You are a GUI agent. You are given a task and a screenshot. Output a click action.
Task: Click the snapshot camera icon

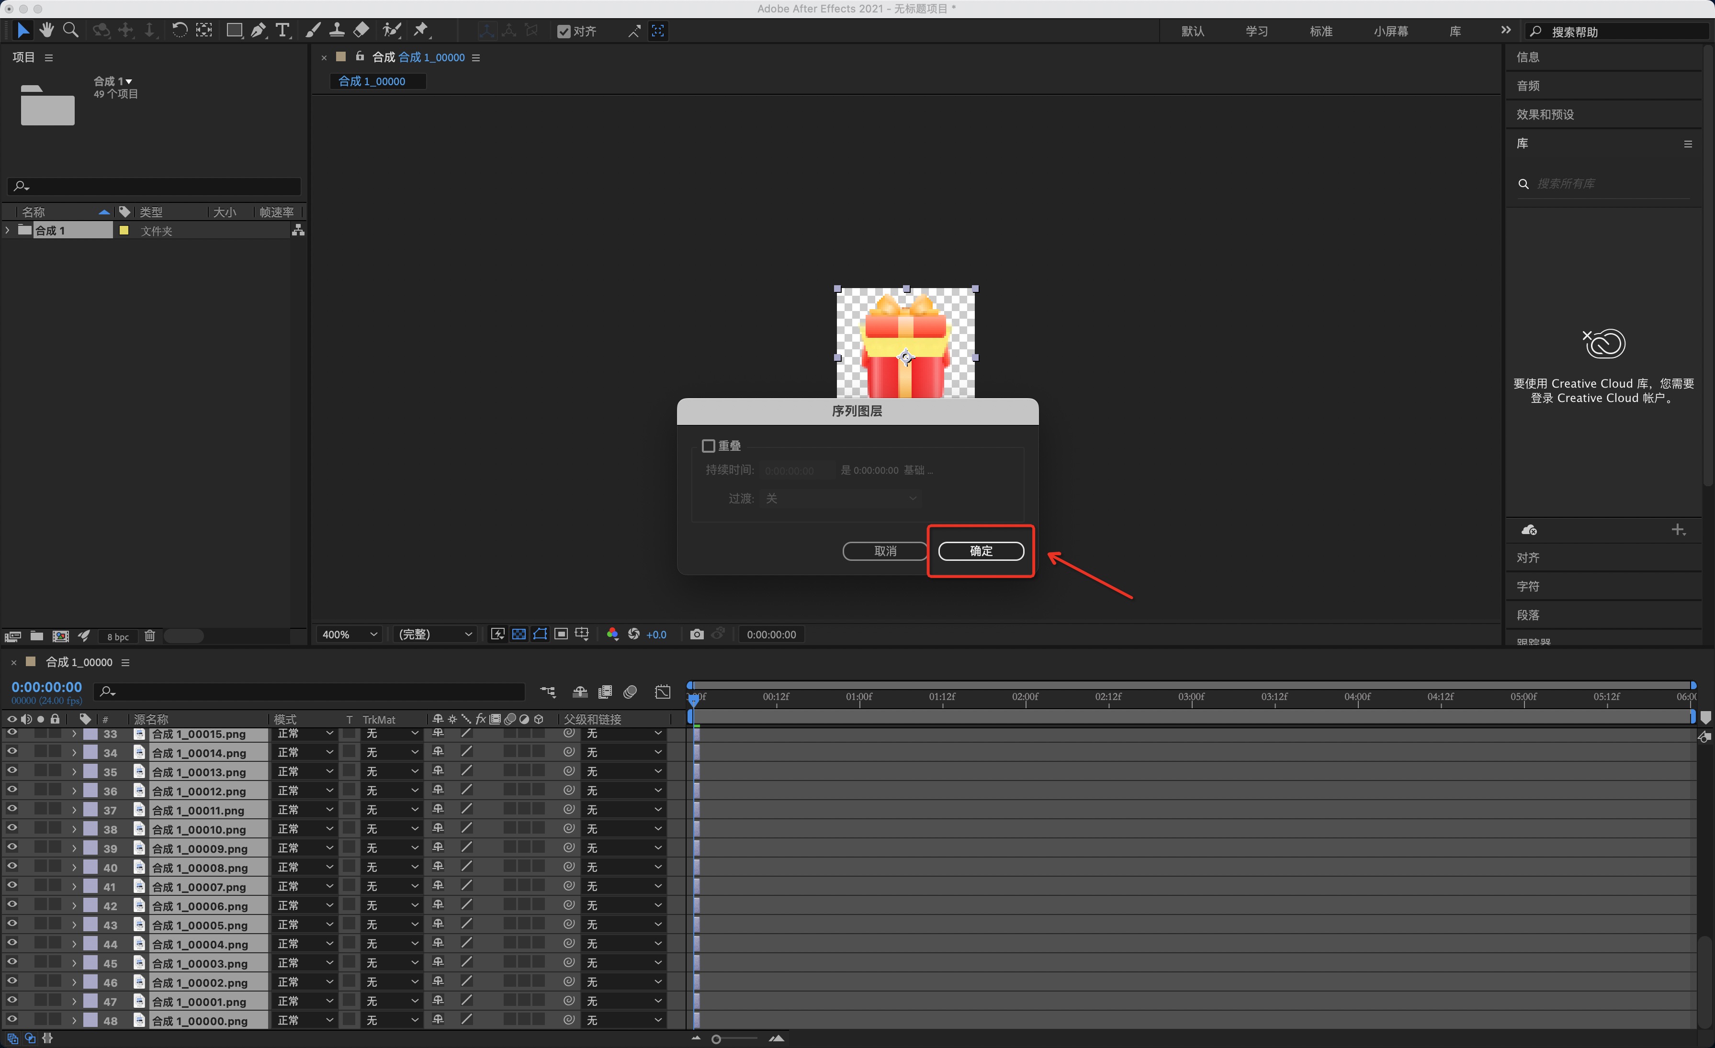696,634
